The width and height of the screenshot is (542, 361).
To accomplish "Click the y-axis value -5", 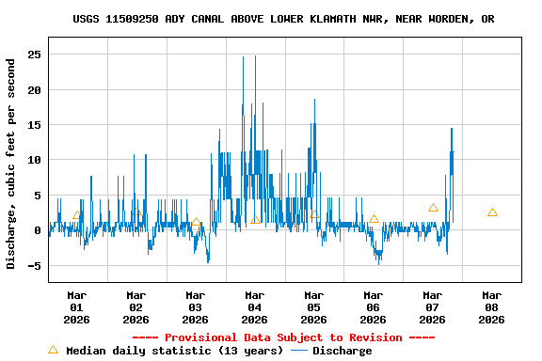I will coord(35,266).
